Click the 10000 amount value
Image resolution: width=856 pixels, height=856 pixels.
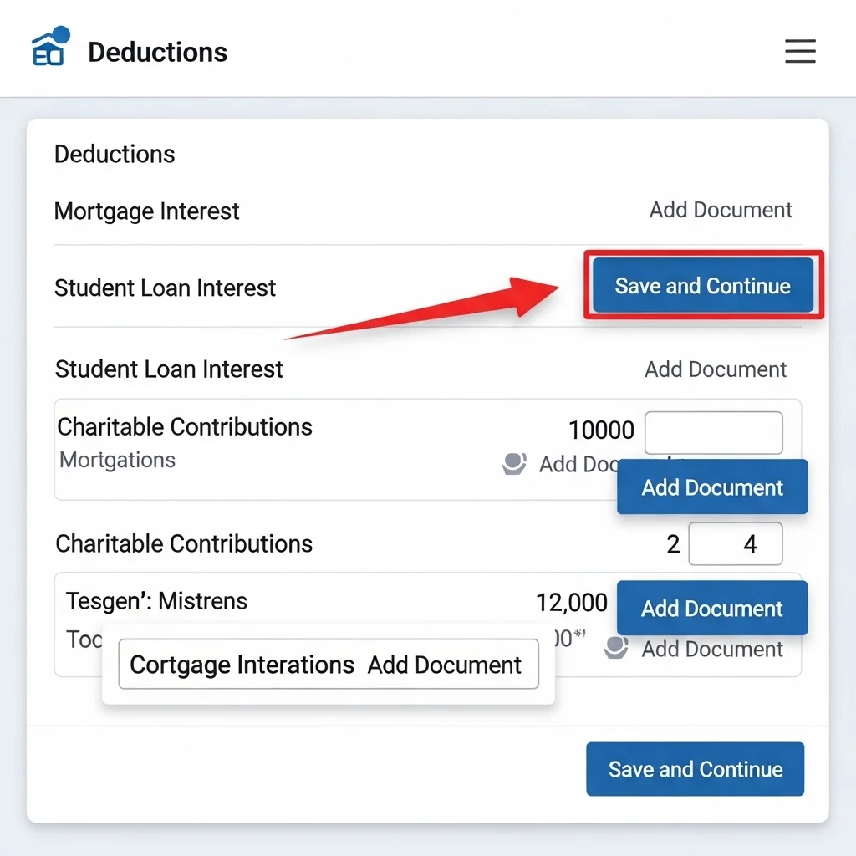[601, 431]
